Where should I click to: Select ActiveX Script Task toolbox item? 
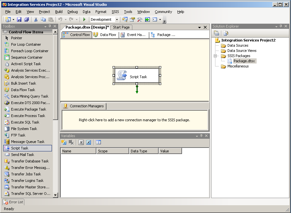28,64
